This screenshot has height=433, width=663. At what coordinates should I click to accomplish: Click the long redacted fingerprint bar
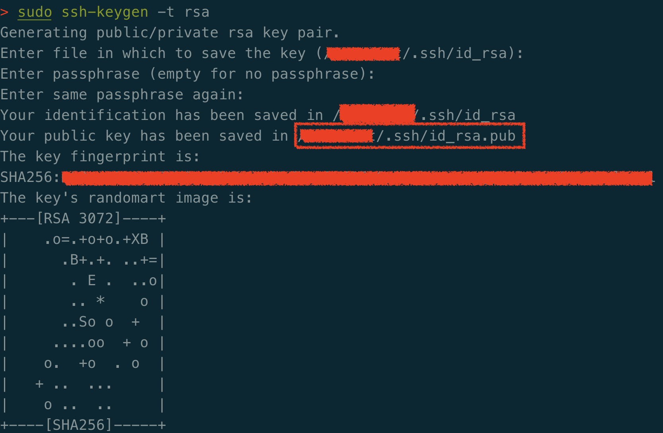[x=357, y=178]
